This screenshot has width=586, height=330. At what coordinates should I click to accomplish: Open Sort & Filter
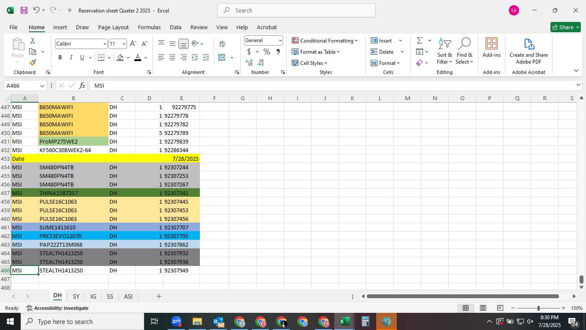pyautogui.click(x=444, y=51)
